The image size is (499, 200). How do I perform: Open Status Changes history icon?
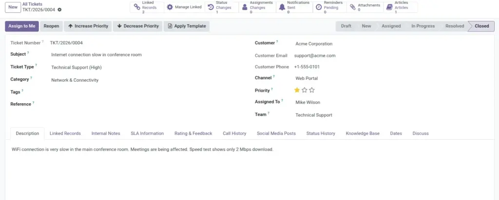coord(211,7)
